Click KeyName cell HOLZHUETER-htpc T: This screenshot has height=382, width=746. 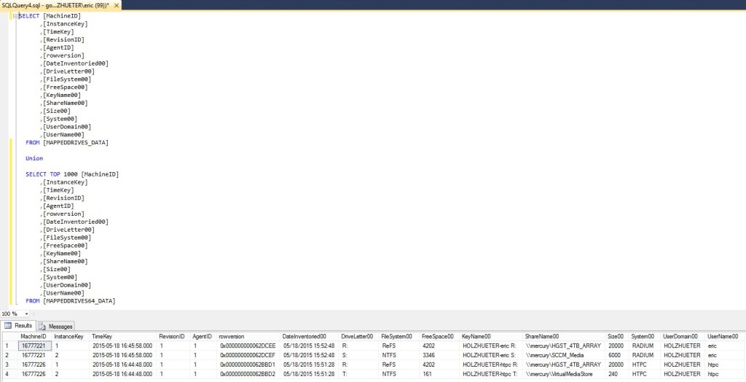490,374
